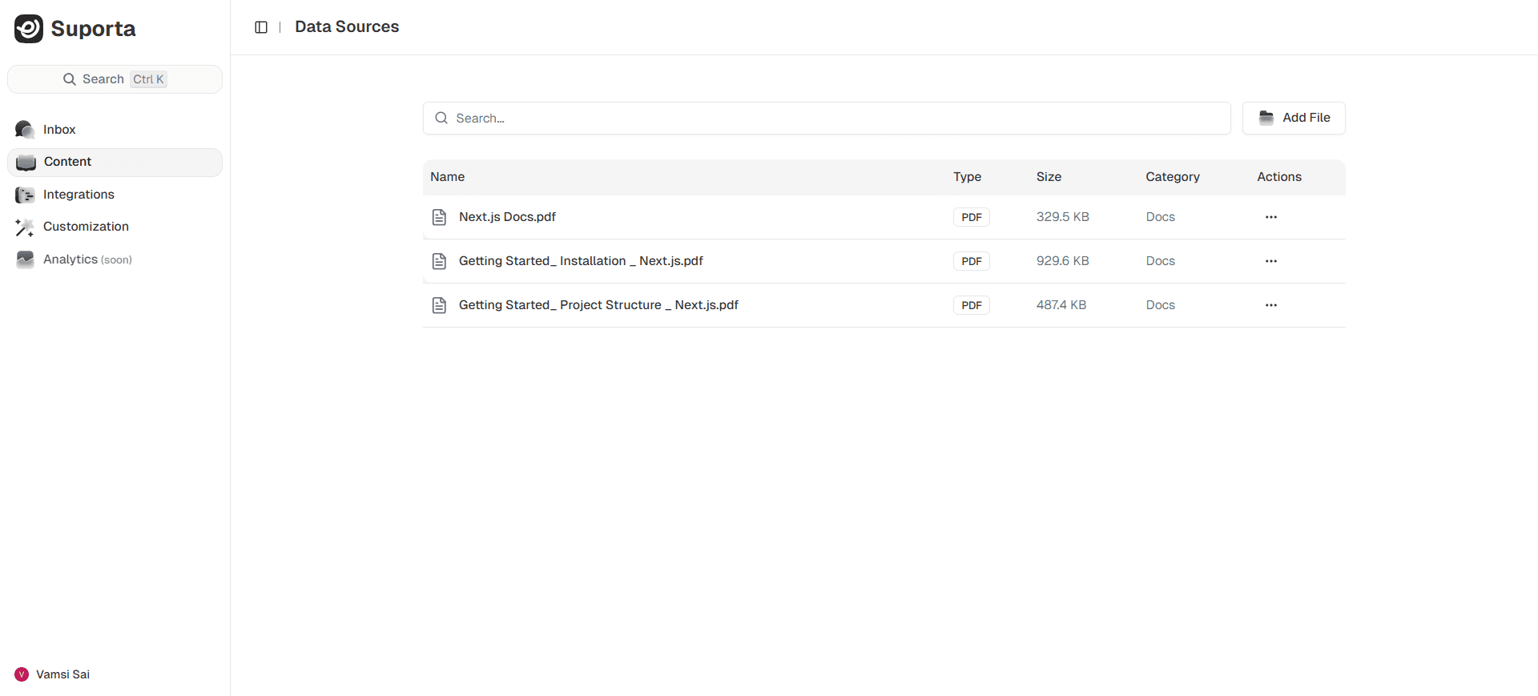
Task: Open the Content section
Action: click(x=115, y=163)
